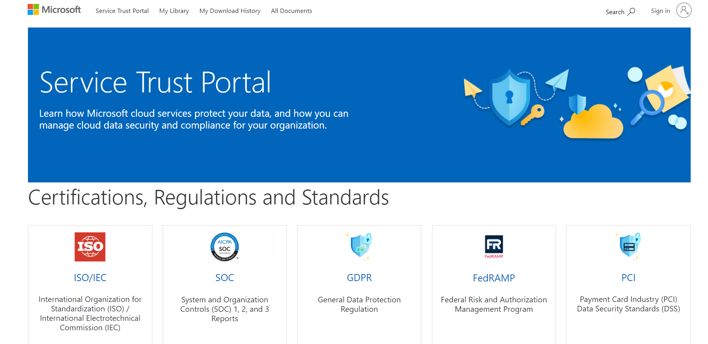Click the Certifications, Regulations and Standards heading
The height and width of the screenshot is (344, 708).
tap(208, 197)
